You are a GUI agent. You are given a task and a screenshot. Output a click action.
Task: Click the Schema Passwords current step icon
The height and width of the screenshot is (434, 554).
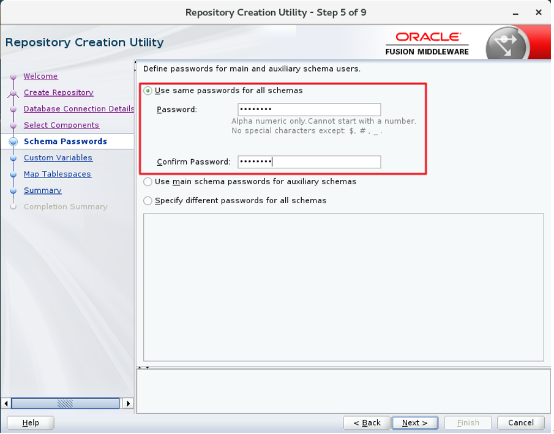coord(13,142)
